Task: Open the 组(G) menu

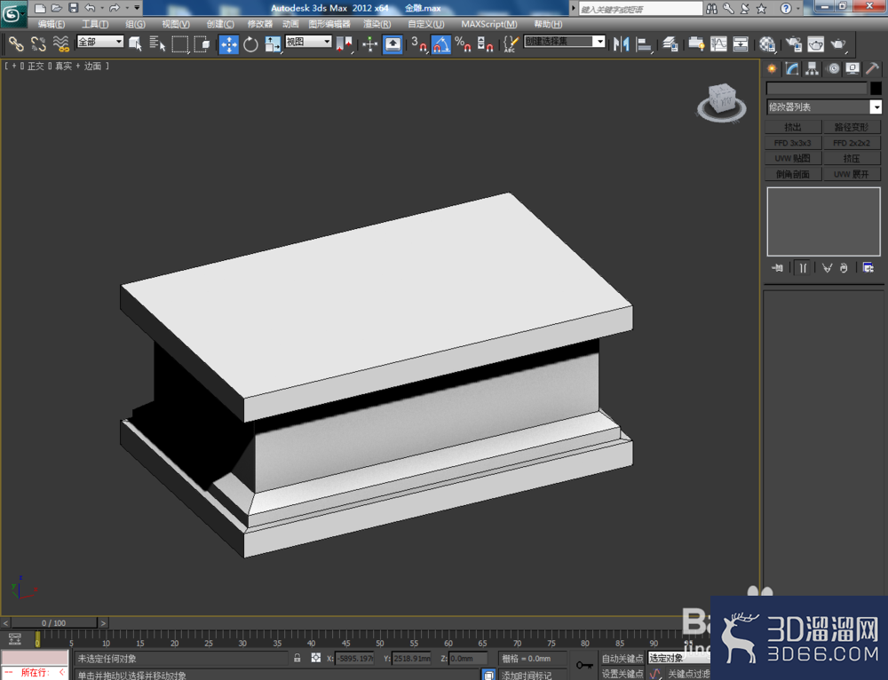Action: 135,24
